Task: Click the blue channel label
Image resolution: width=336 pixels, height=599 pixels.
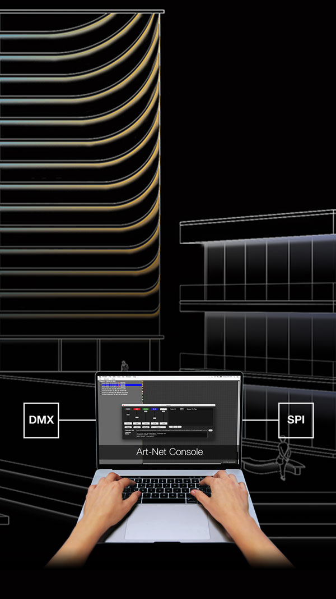Action: [155, 409]
